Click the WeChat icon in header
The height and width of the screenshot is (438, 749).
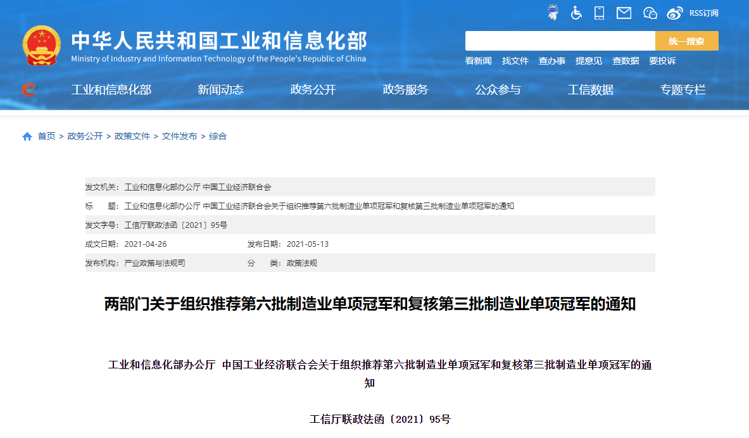tap(650, 13)
